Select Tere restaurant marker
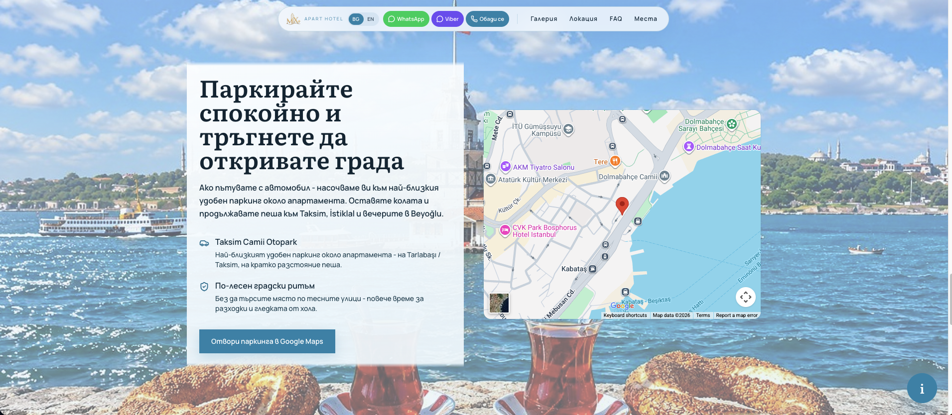Screen dimensions: 952x415 click(x=615, y=161)
